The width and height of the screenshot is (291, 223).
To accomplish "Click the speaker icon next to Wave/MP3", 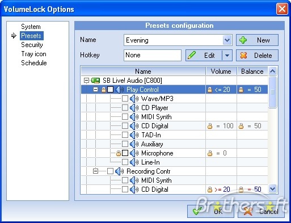I will click(134, 99).
